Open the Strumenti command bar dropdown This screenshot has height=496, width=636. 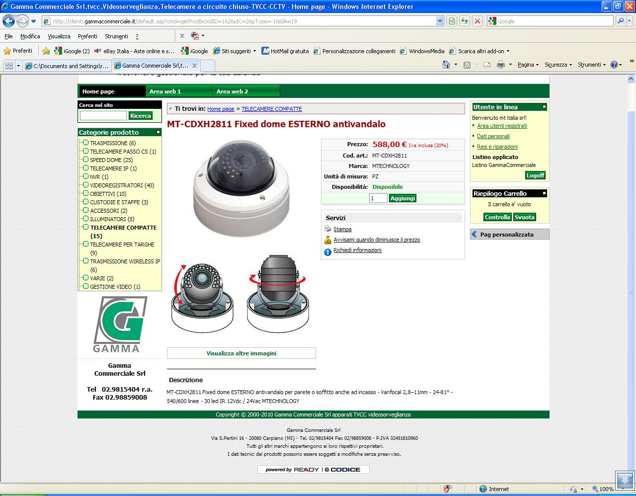pos(592,65)
